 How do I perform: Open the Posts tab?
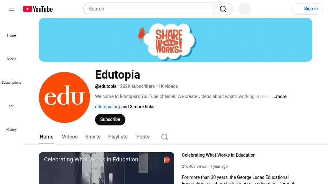(x=143, y=137)
